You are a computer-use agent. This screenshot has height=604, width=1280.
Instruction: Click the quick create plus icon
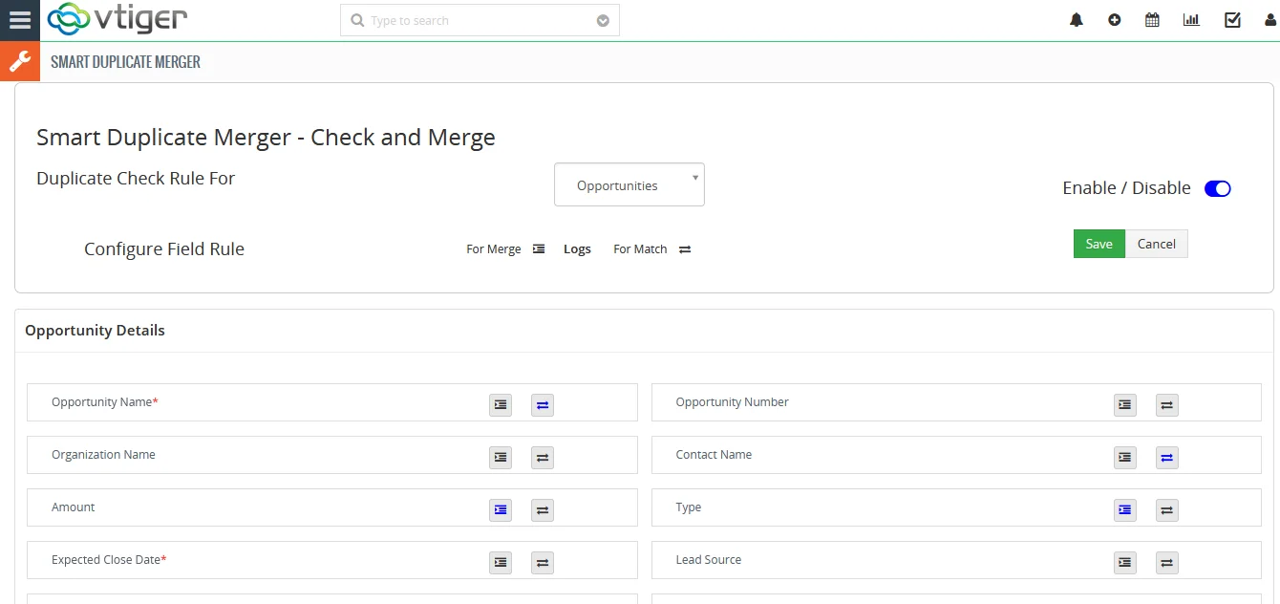click(x=1115, y=20)
